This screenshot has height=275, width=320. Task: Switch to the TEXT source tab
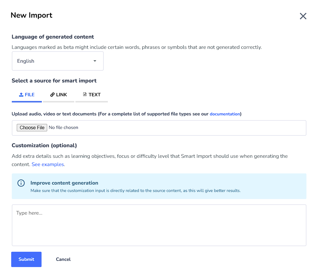pos(92,95)
